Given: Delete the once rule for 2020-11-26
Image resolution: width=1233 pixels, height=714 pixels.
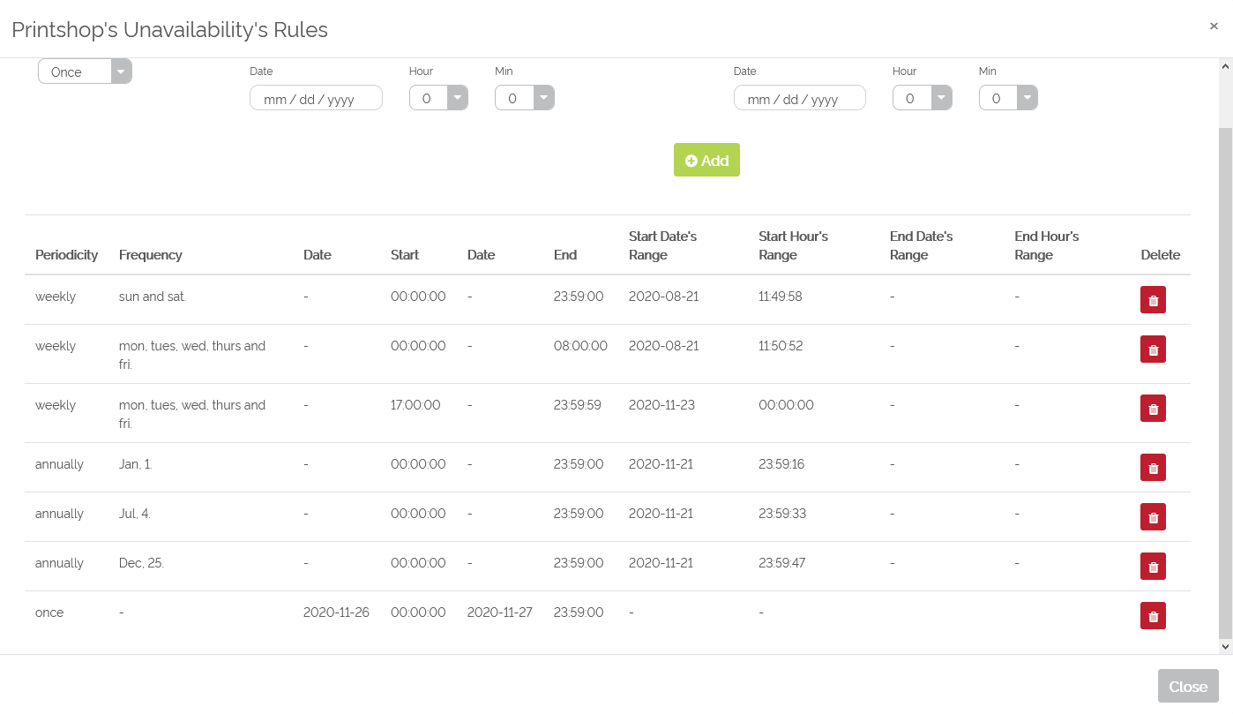Looking at the screenshot, I should tap(1153, 616).
